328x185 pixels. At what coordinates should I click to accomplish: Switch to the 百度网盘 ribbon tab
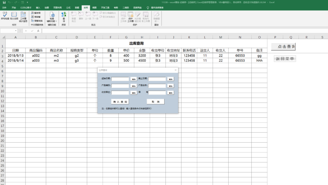137,8
